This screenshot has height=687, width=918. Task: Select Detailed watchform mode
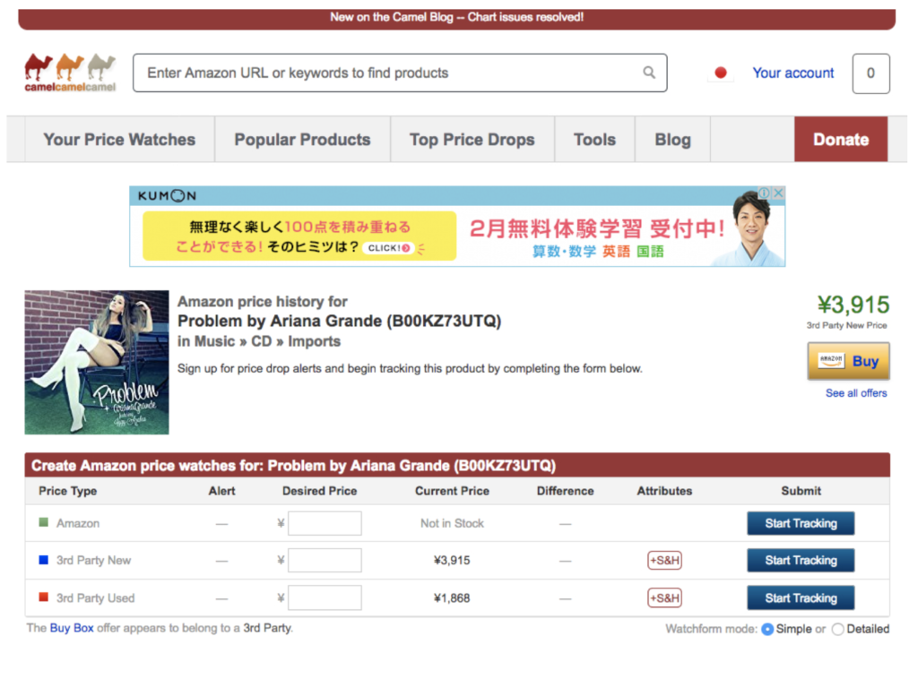pyautogui.click(x=838, y=629)
